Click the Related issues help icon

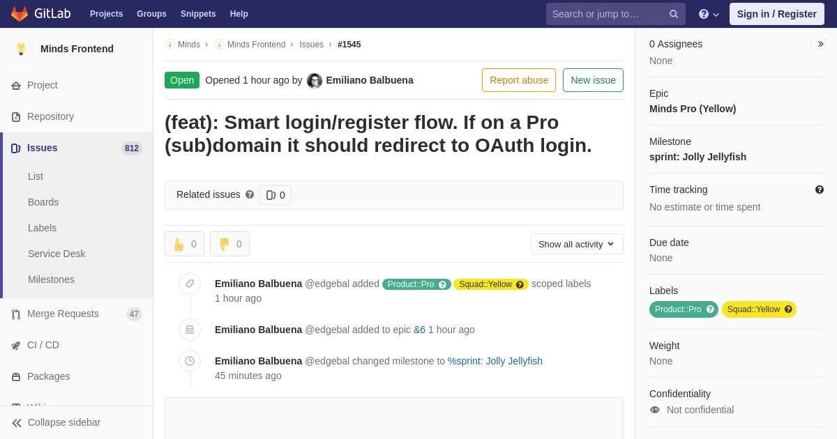250,194
